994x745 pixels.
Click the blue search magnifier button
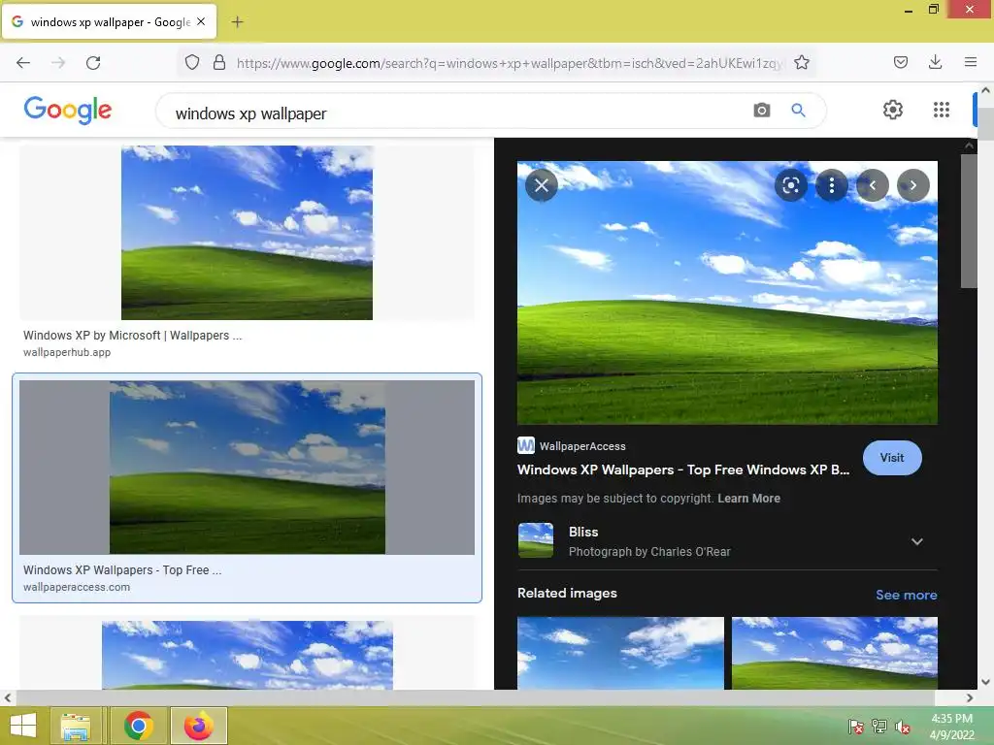798,111
